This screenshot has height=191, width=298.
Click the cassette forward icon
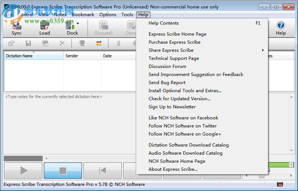[x=82, y=43]
